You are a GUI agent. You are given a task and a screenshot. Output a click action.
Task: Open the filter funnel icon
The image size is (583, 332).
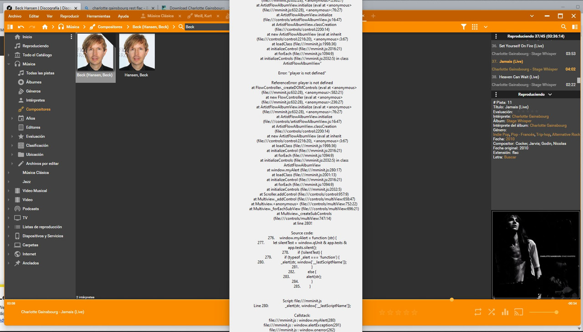pos(464,27)
